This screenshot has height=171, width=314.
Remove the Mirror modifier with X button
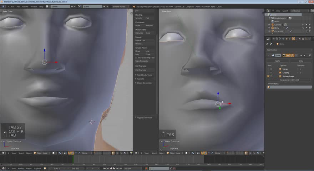point(310,55)
